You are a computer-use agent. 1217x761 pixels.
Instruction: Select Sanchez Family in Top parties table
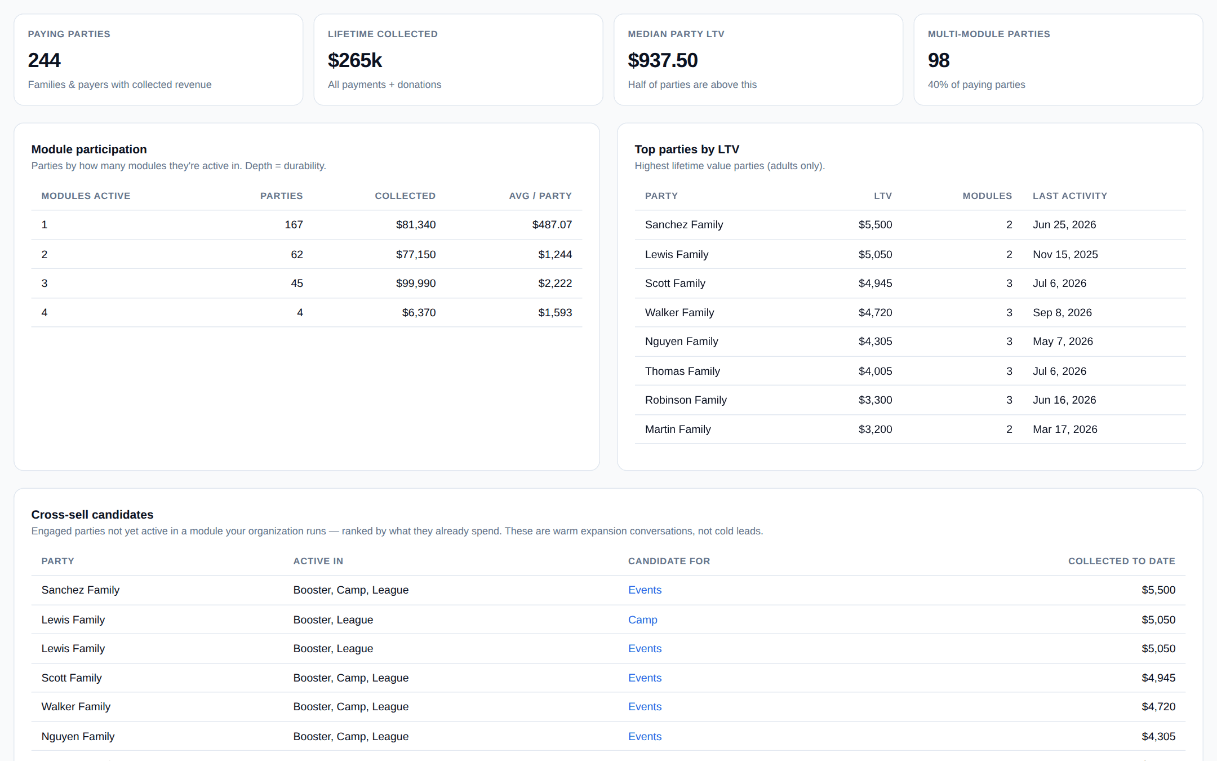(684, 224)
